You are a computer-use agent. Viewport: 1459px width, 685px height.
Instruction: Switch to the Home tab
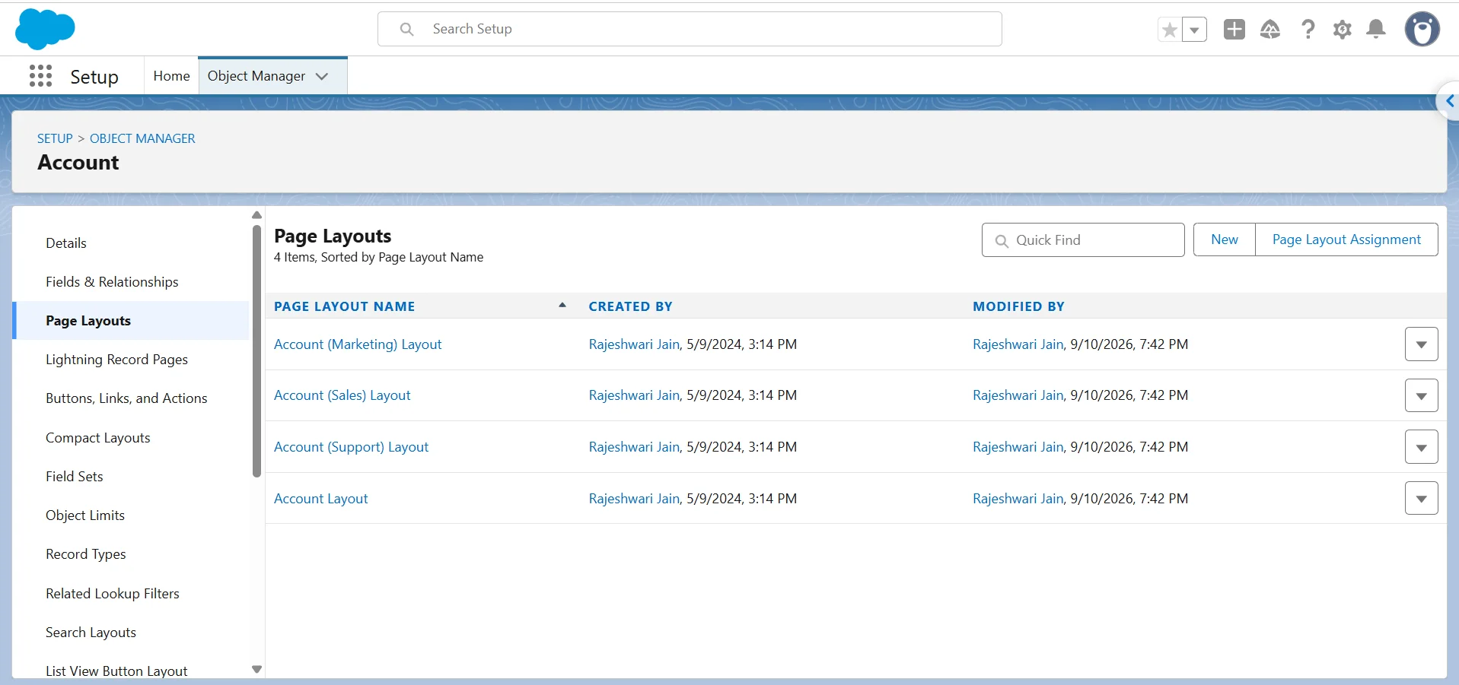click(x=171, y=76)
